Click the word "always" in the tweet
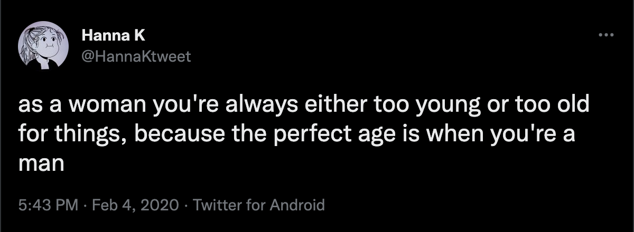Screen dimensions: 634x232 257,108
